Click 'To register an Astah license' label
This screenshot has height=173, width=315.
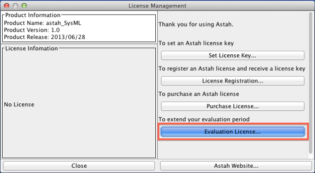(x=232, y=69)
